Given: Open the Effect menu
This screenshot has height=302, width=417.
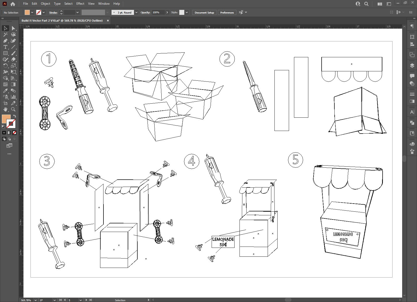Looking at the screenshot, I should pyautogui.click(x=80, y=4).
